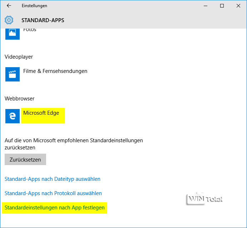The height and width of the screenshot is (228, 247).
Task: Open Standard-Apps nach Protokoll auswählen link
Action: click(53, 193)
